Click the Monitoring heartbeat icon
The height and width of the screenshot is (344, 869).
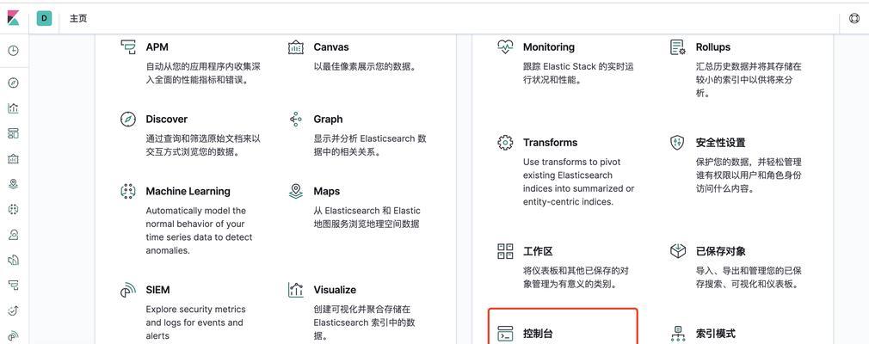point(505,47)
